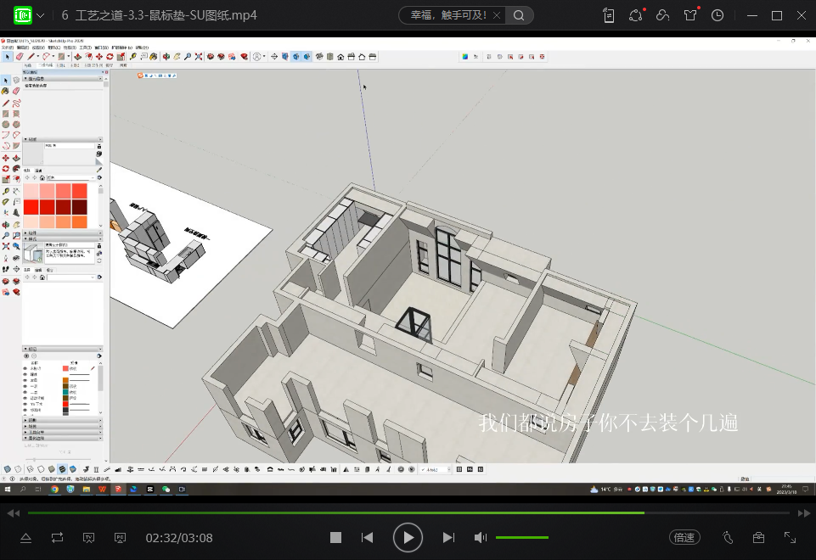This screenshot has height=560, width=816.
Task: Click the green player logo icon
Action: coord(23,15)
